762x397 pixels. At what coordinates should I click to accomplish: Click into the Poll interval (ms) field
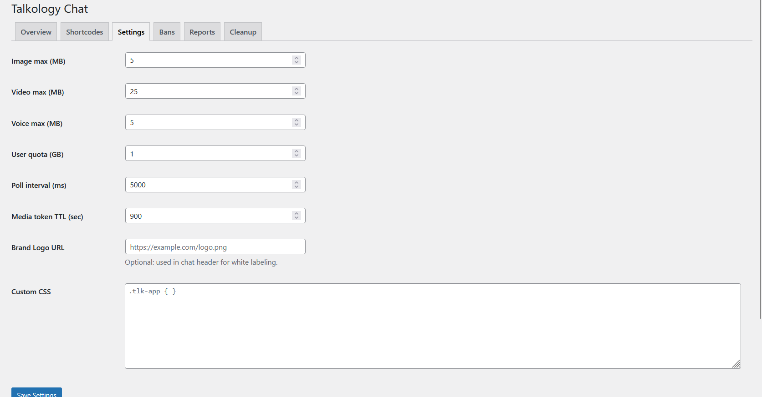pos(207,185)
